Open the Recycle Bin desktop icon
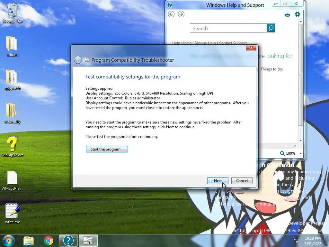The width and height of the screenshot is (329, 247). coord(13,13)
